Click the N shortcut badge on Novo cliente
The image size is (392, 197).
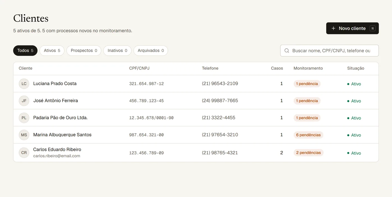click(372, 28)
